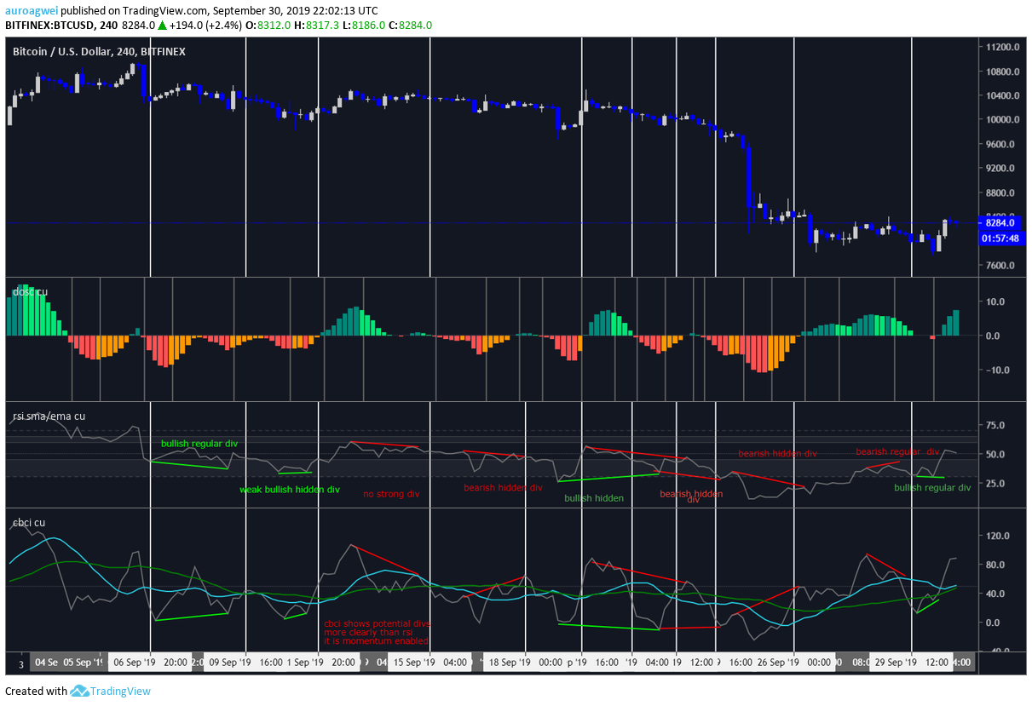The height and width of the screenshot is (706, 1032).
Task: Click the H:8317.3 high value
Action: pos(317,26)
